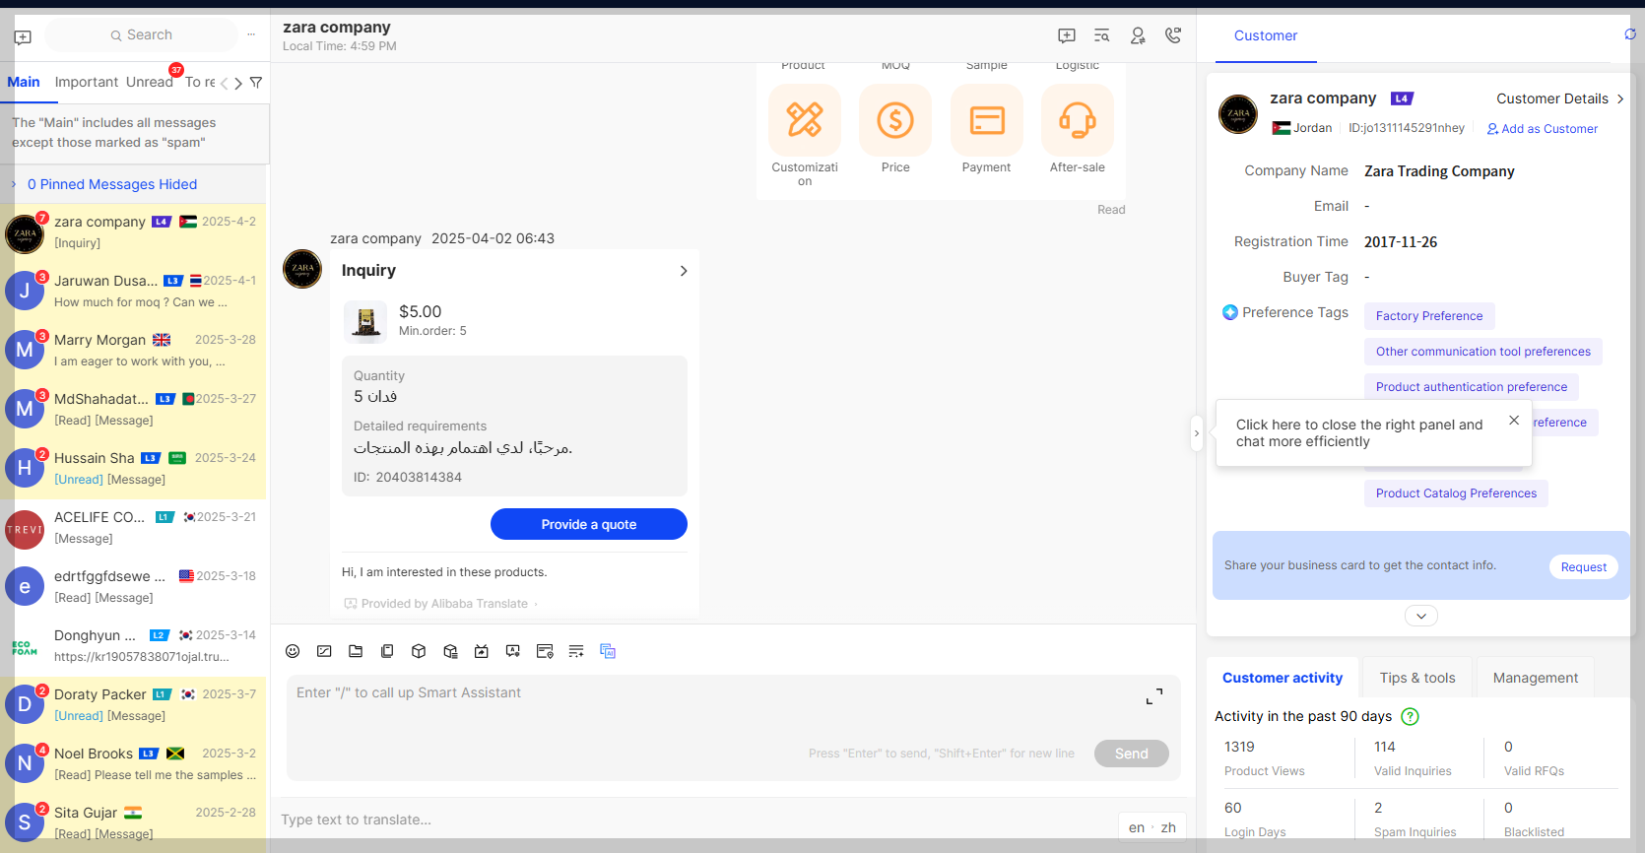The image size is (1645, 853).
Task: Open the more options ellipsis near search
Action: (251, 34)
